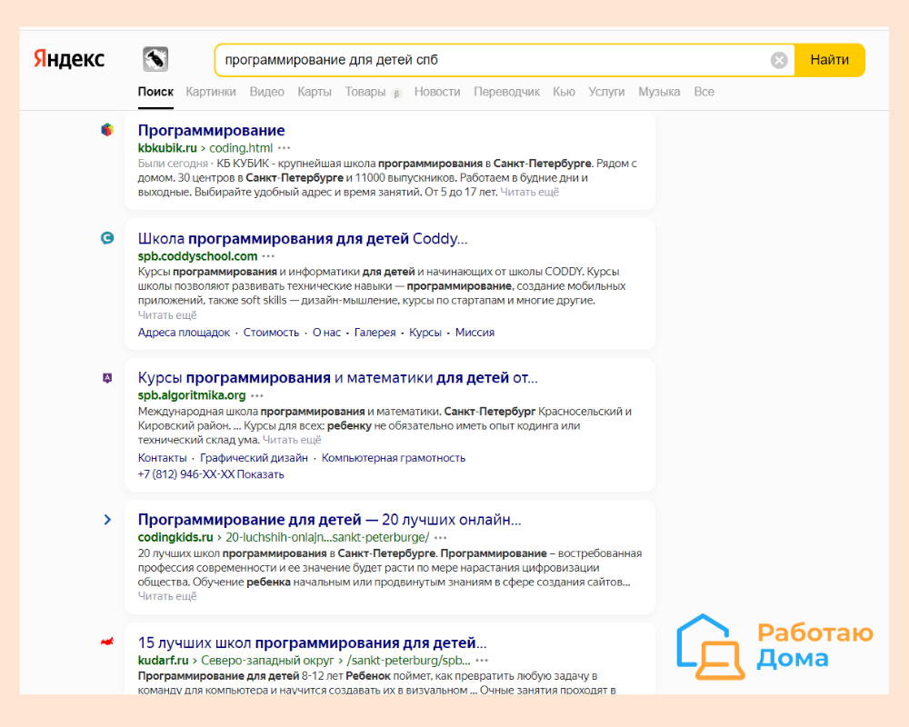This screenshot has height=727, width=909.
Task: Open the Курсы sitelink
Action: coord(425,333)
